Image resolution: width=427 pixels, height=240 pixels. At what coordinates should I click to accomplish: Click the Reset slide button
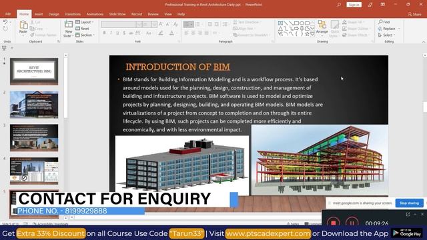coord(82,29)
